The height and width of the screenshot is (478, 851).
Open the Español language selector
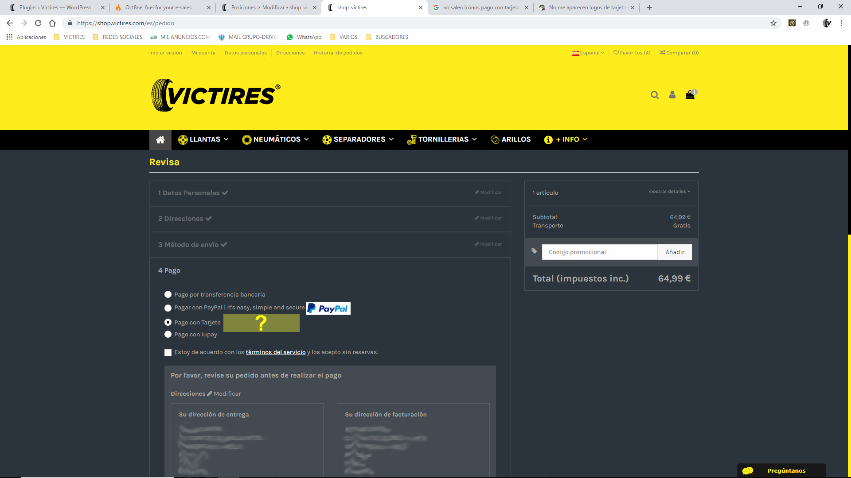coord(588,53)
